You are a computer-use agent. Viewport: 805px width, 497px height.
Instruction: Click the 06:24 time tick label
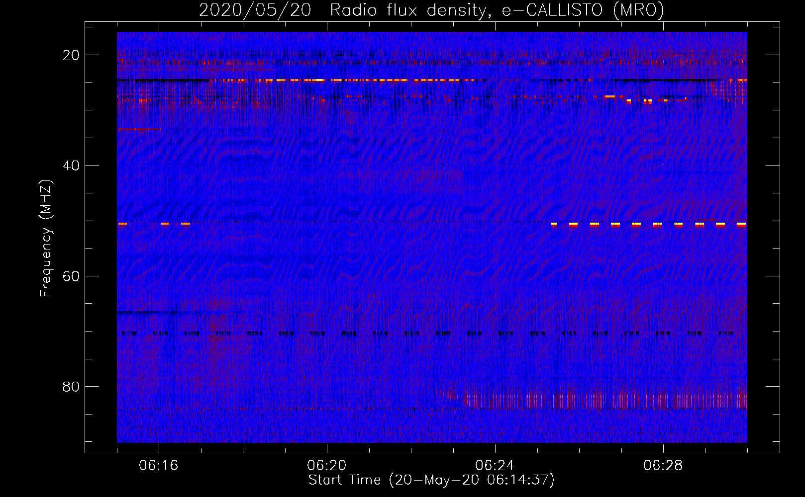(x=495, y=466)
